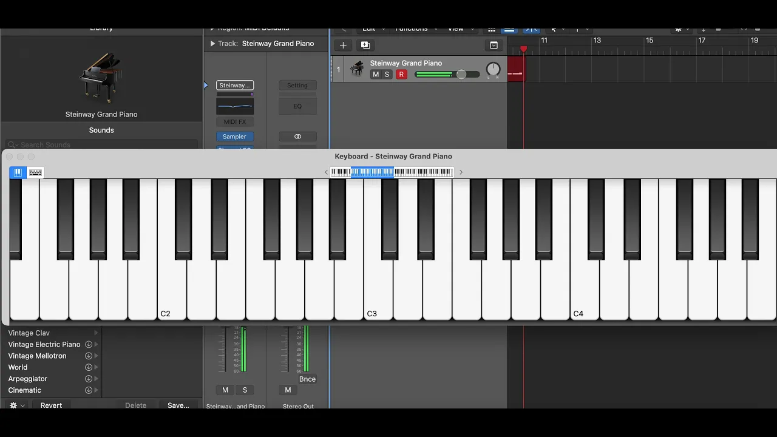Click bar 13 in the ruler
The height and width of the screenshot is (437, 777).
597,41
